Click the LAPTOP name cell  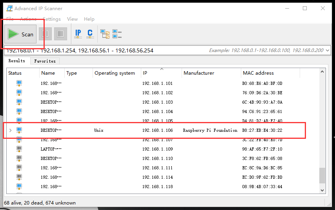[51, 149]
